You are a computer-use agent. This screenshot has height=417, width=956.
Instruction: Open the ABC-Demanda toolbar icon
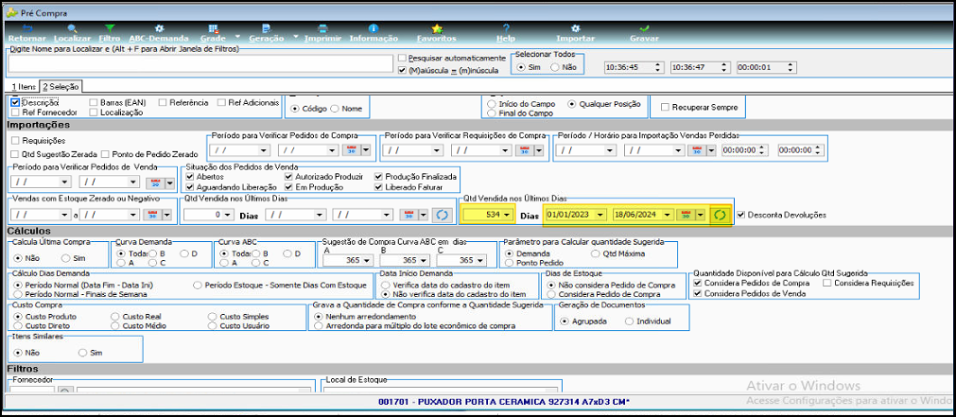pyautogui.click(x=159, y=28)
